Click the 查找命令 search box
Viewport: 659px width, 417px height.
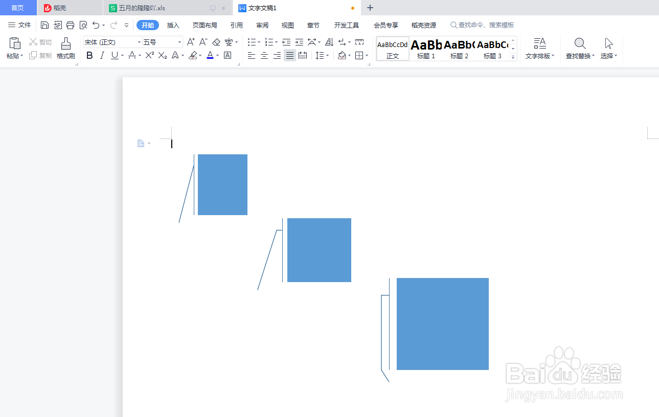click(x=482, y=25)
